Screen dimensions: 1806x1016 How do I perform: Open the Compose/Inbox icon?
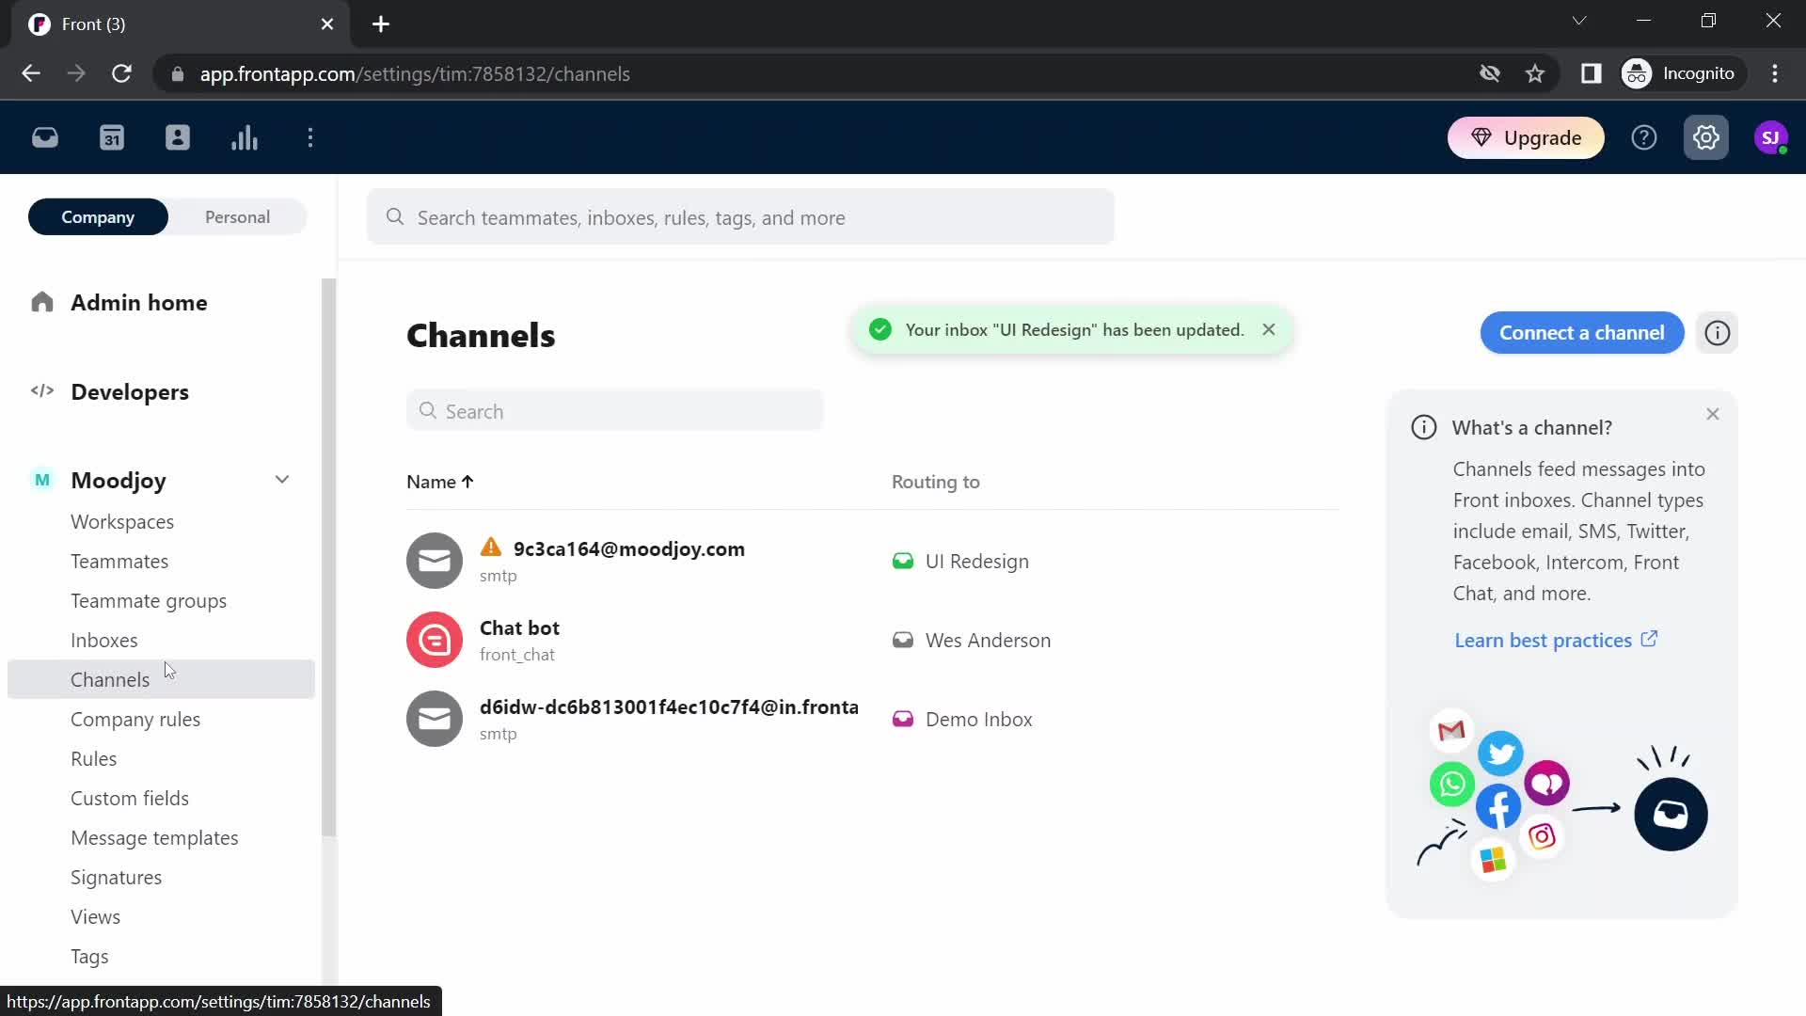[44, 137]
